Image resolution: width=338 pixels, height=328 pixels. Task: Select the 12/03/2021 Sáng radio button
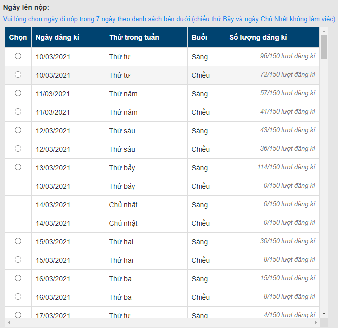point(18,130)
